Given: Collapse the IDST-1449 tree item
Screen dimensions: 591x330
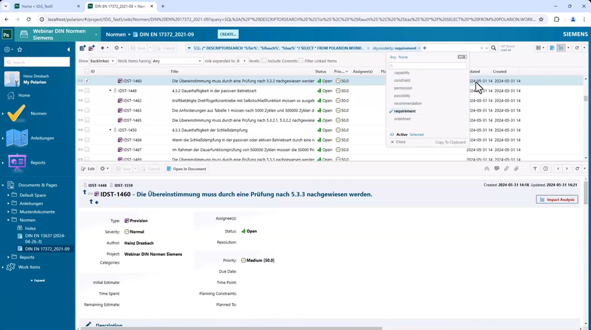Looking at the screenshot, I should (x=109, y=91).
